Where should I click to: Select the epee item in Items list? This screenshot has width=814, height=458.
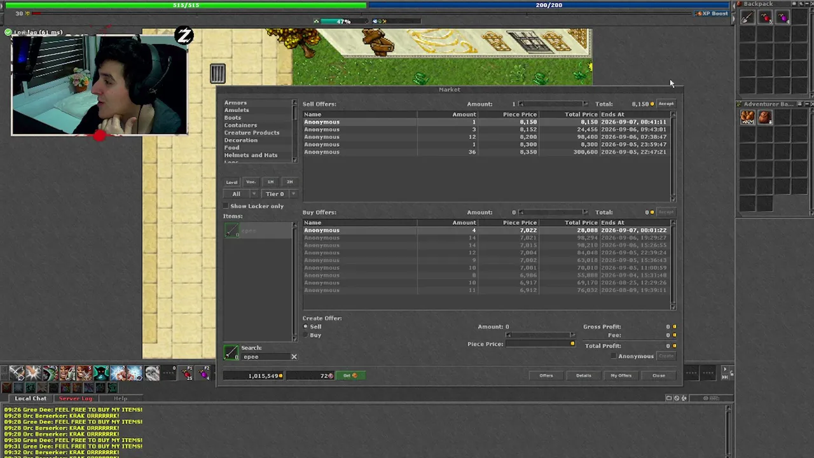(257, 231)
